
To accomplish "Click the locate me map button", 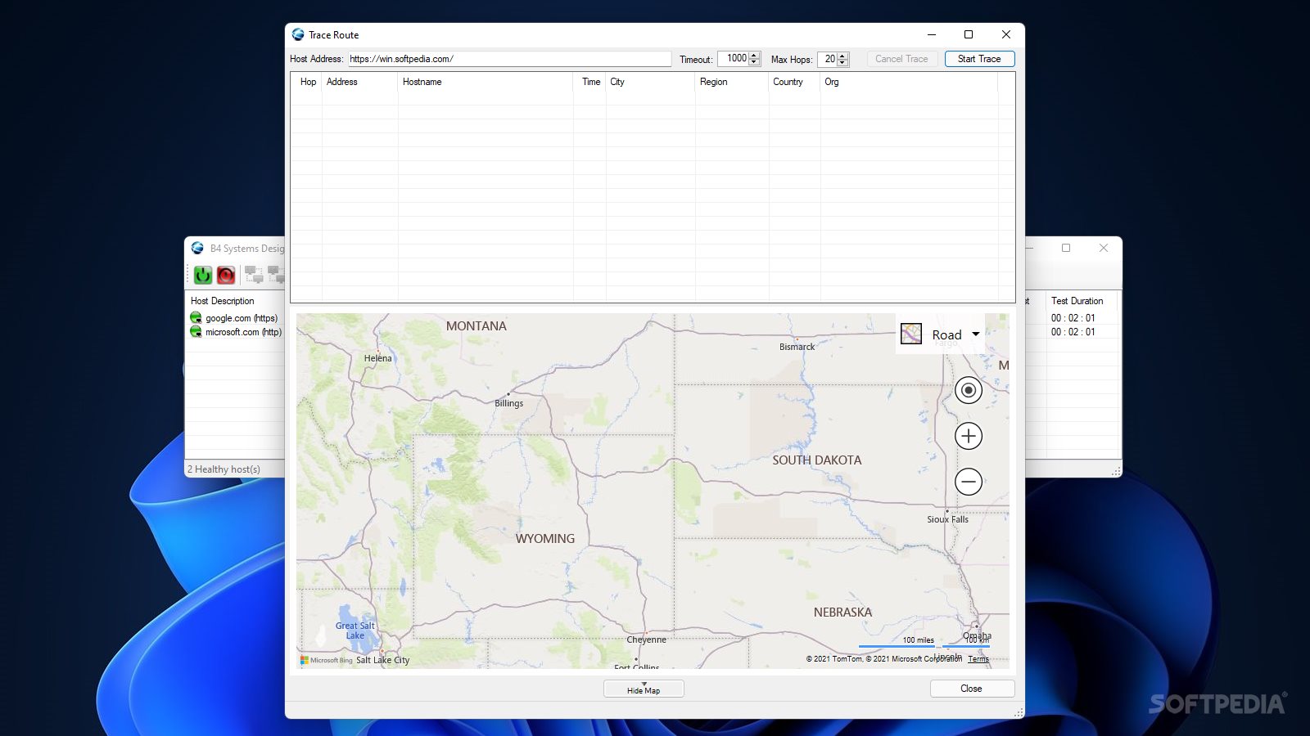I will (x=969, y=390).
